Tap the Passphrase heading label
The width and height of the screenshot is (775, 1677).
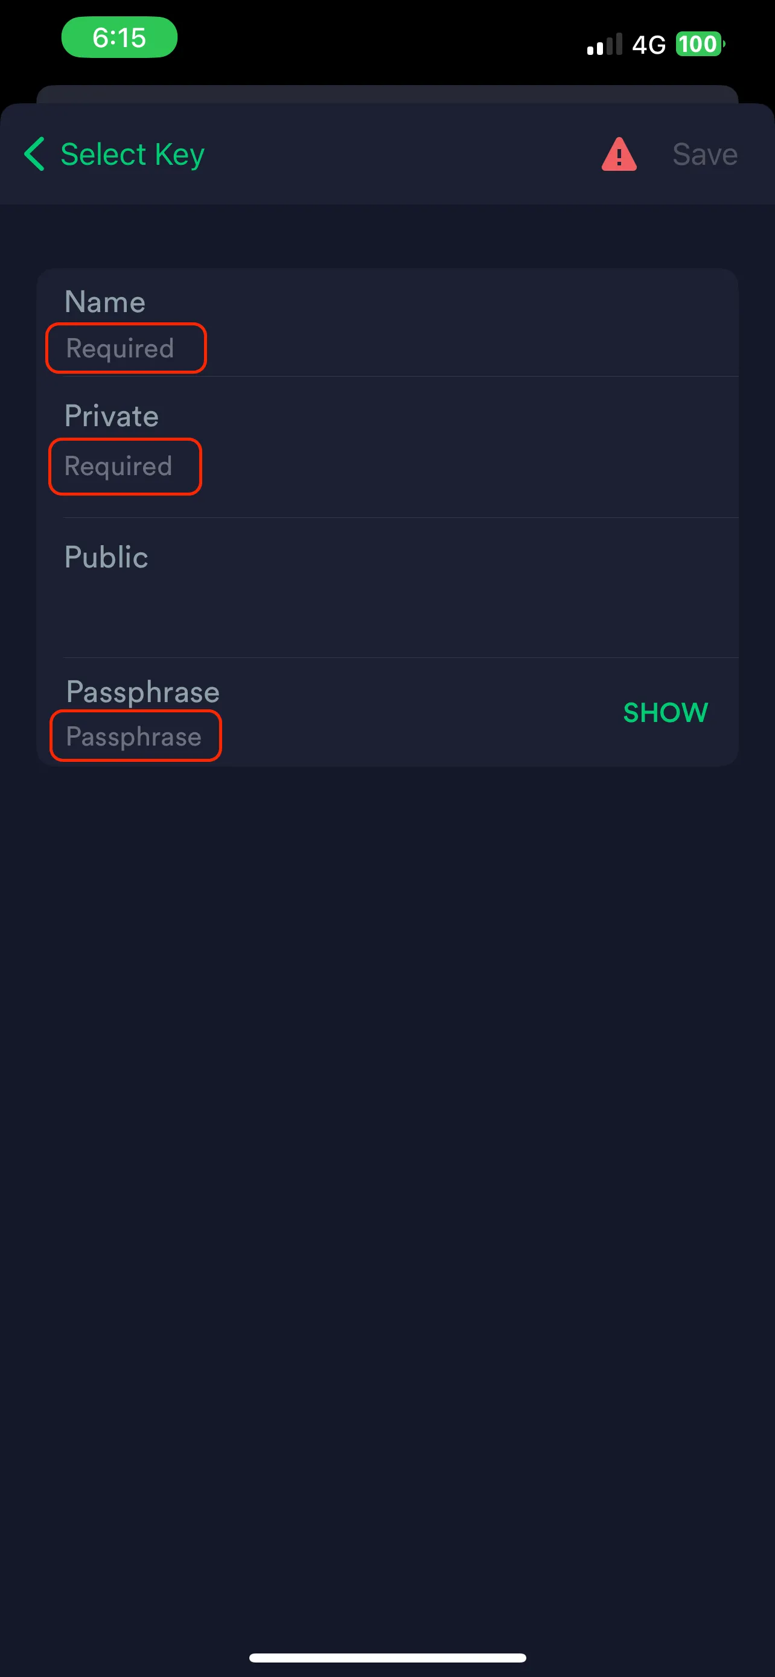(142, 691)
